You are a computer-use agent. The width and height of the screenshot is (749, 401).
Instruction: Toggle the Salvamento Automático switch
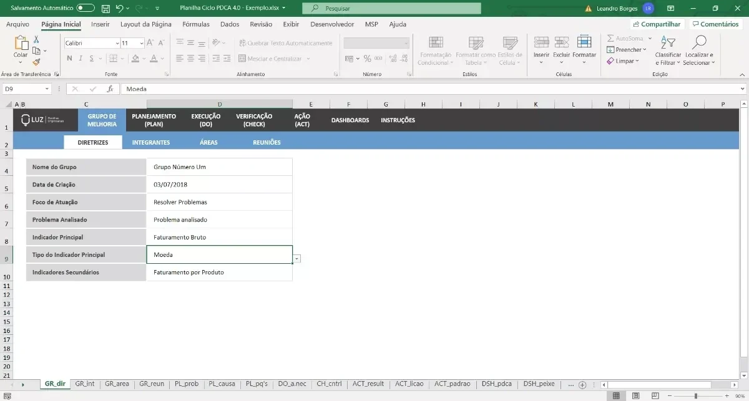point(86,9)
